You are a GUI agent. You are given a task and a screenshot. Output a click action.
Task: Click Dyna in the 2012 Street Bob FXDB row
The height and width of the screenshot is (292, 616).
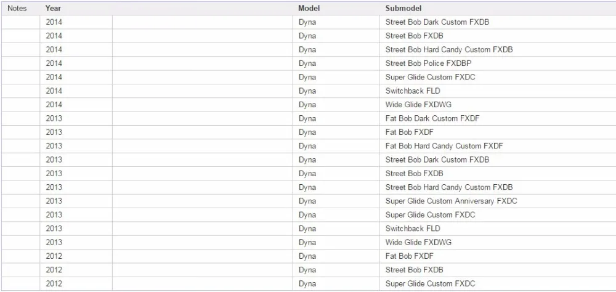(307, 270)
